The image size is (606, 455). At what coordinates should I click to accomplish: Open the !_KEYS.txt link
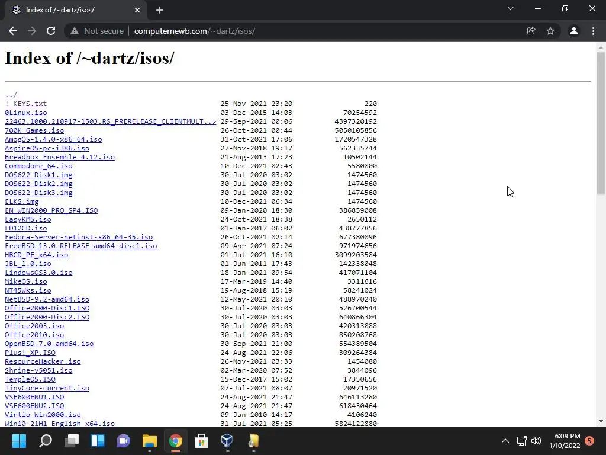(x=25, y=104)
